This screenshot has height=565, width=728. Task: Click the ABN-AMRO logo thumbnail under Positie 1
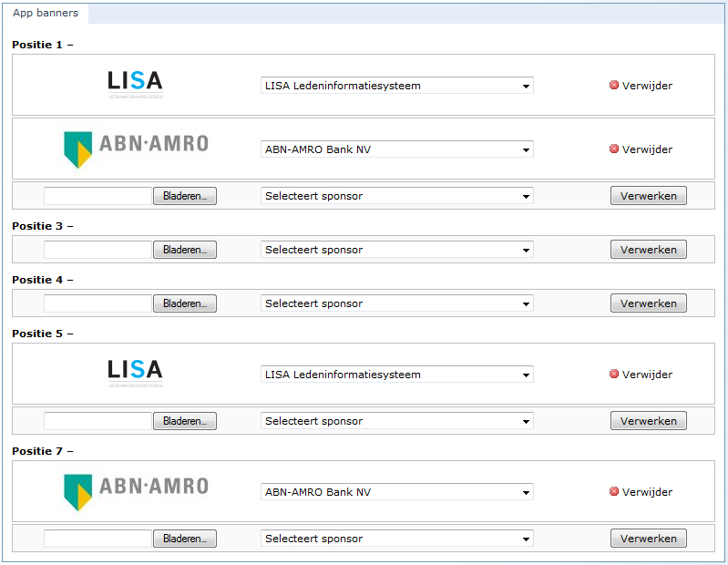[136, 149]
